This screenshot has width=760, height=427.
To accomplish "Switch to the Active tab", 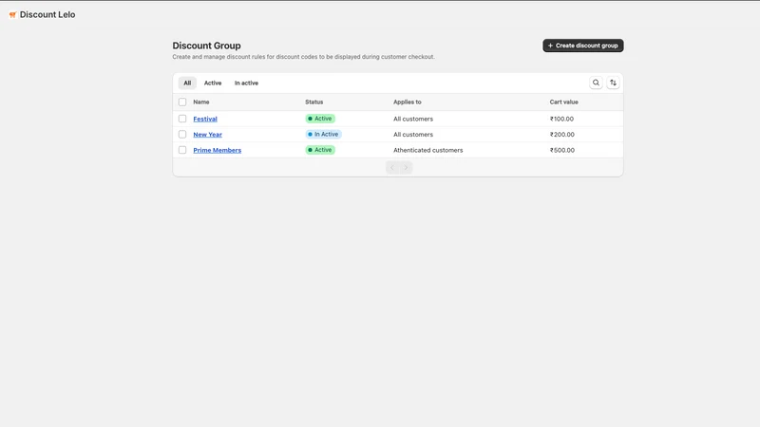I will click(x=213, y=83).
